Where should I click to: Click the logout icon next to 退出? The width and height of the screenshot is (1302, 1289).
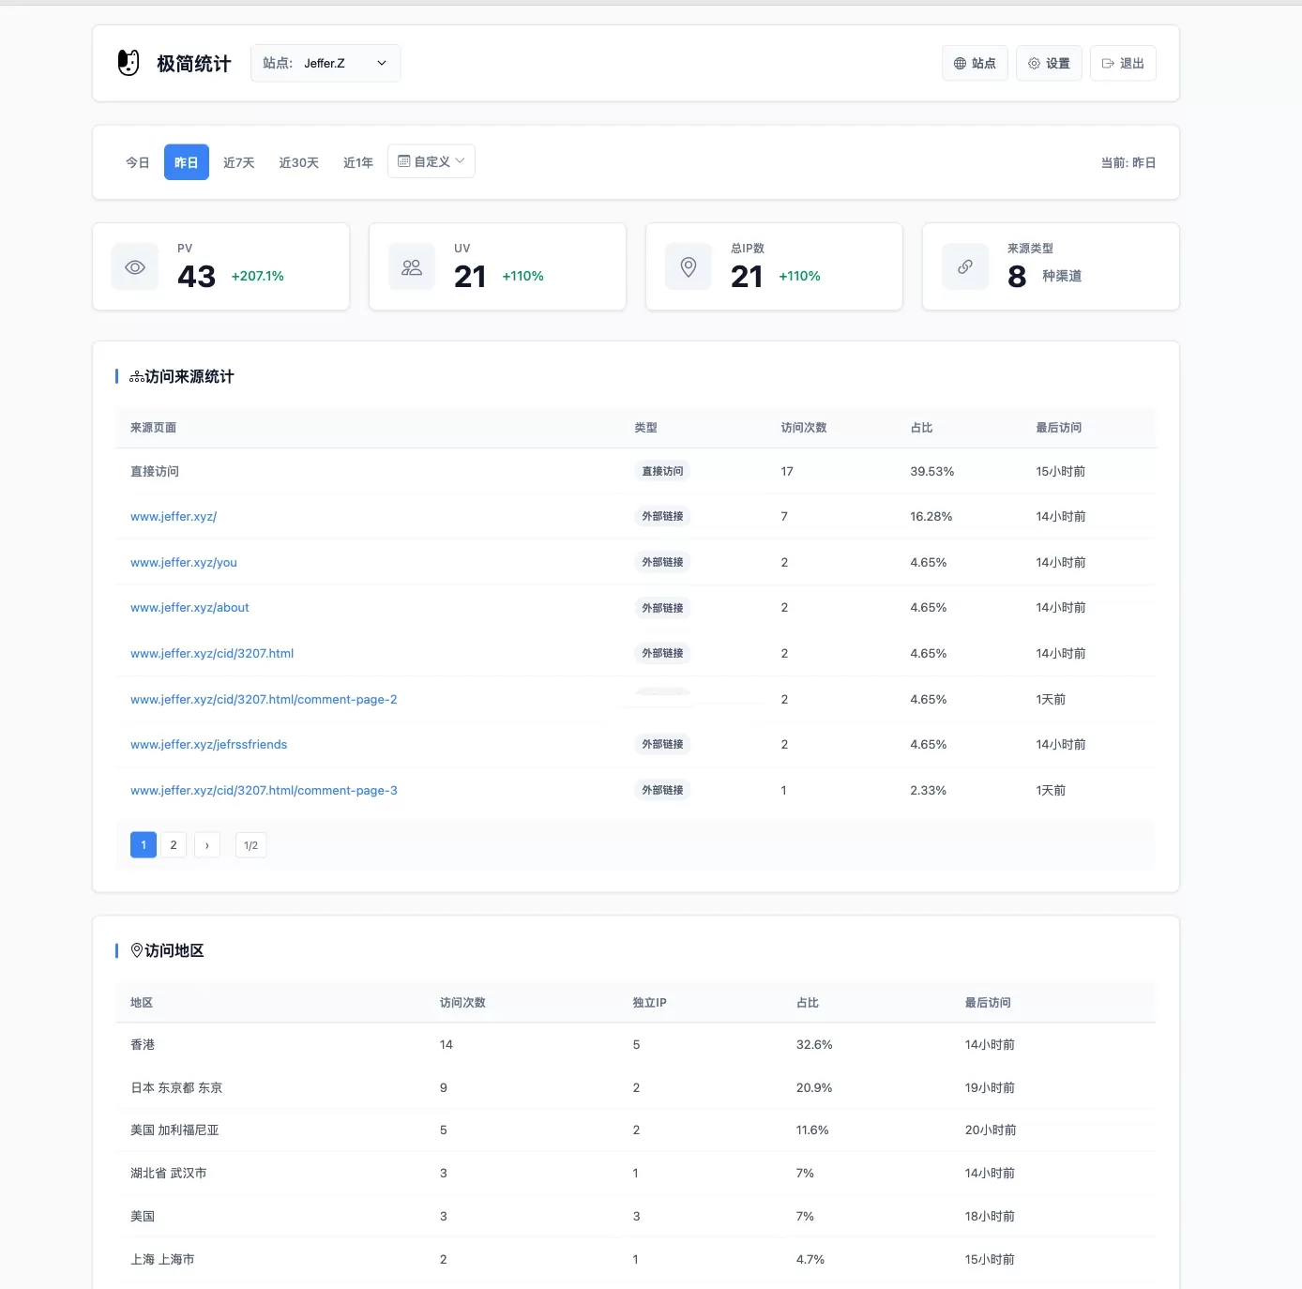(x=1108, y=63)
